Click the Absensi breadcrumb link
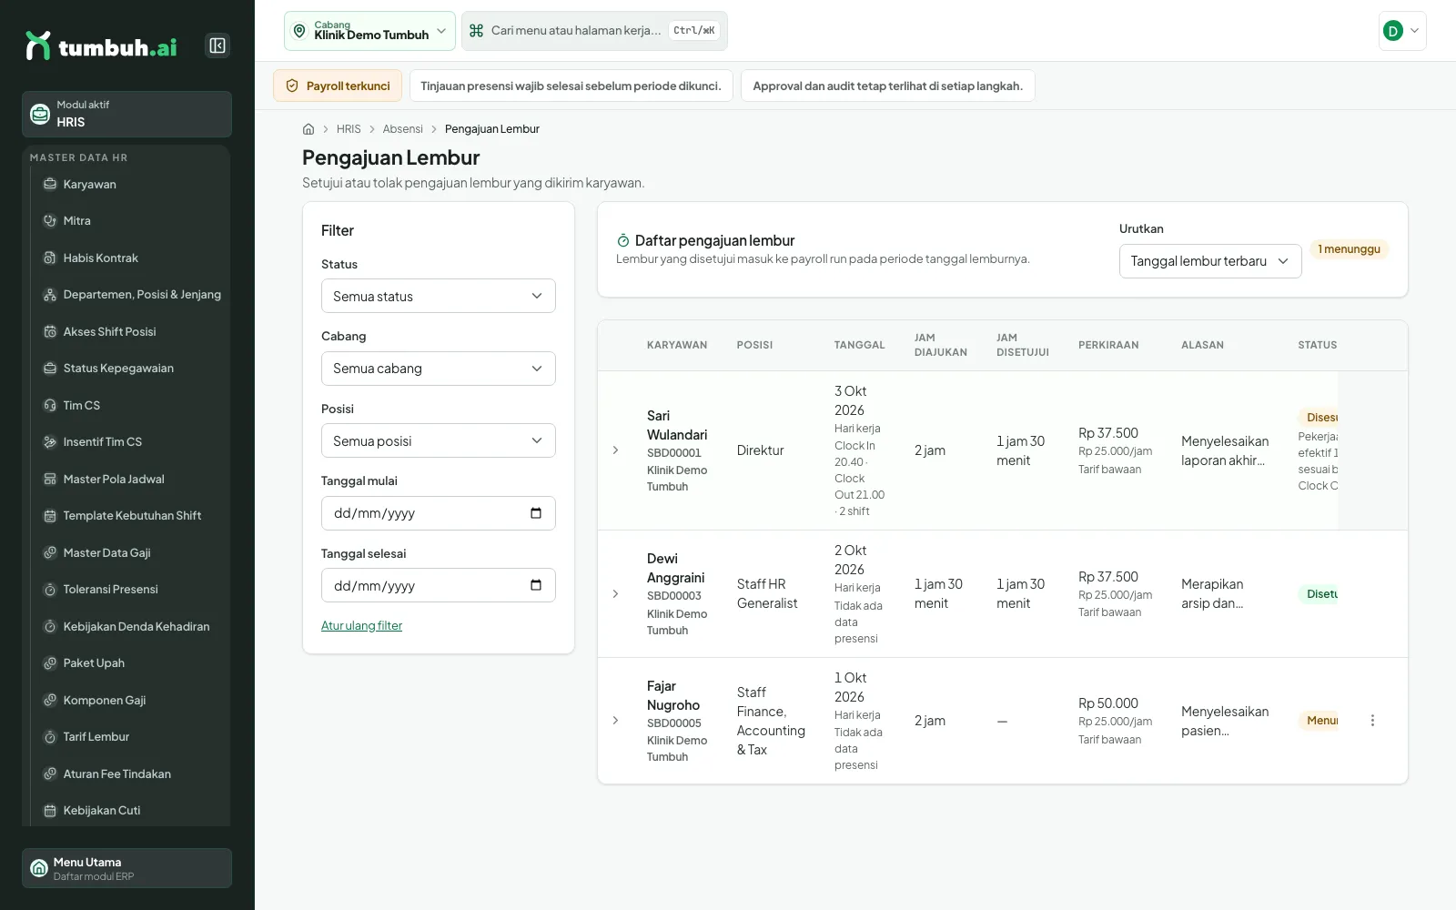 point(402,129)
